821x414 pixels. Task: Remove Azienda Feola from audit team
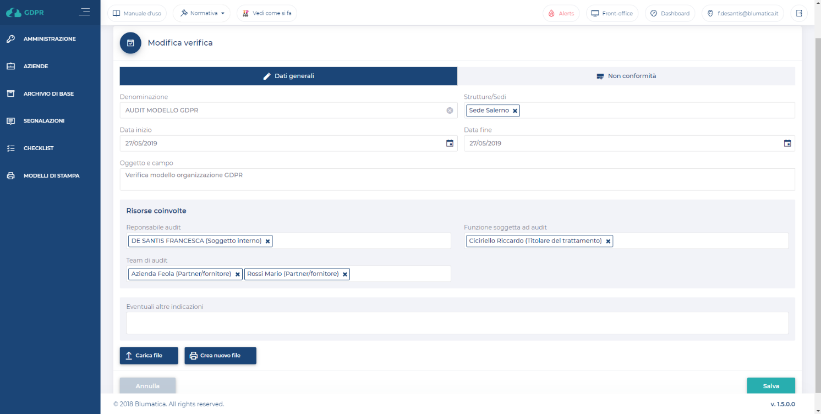point(238,274)
